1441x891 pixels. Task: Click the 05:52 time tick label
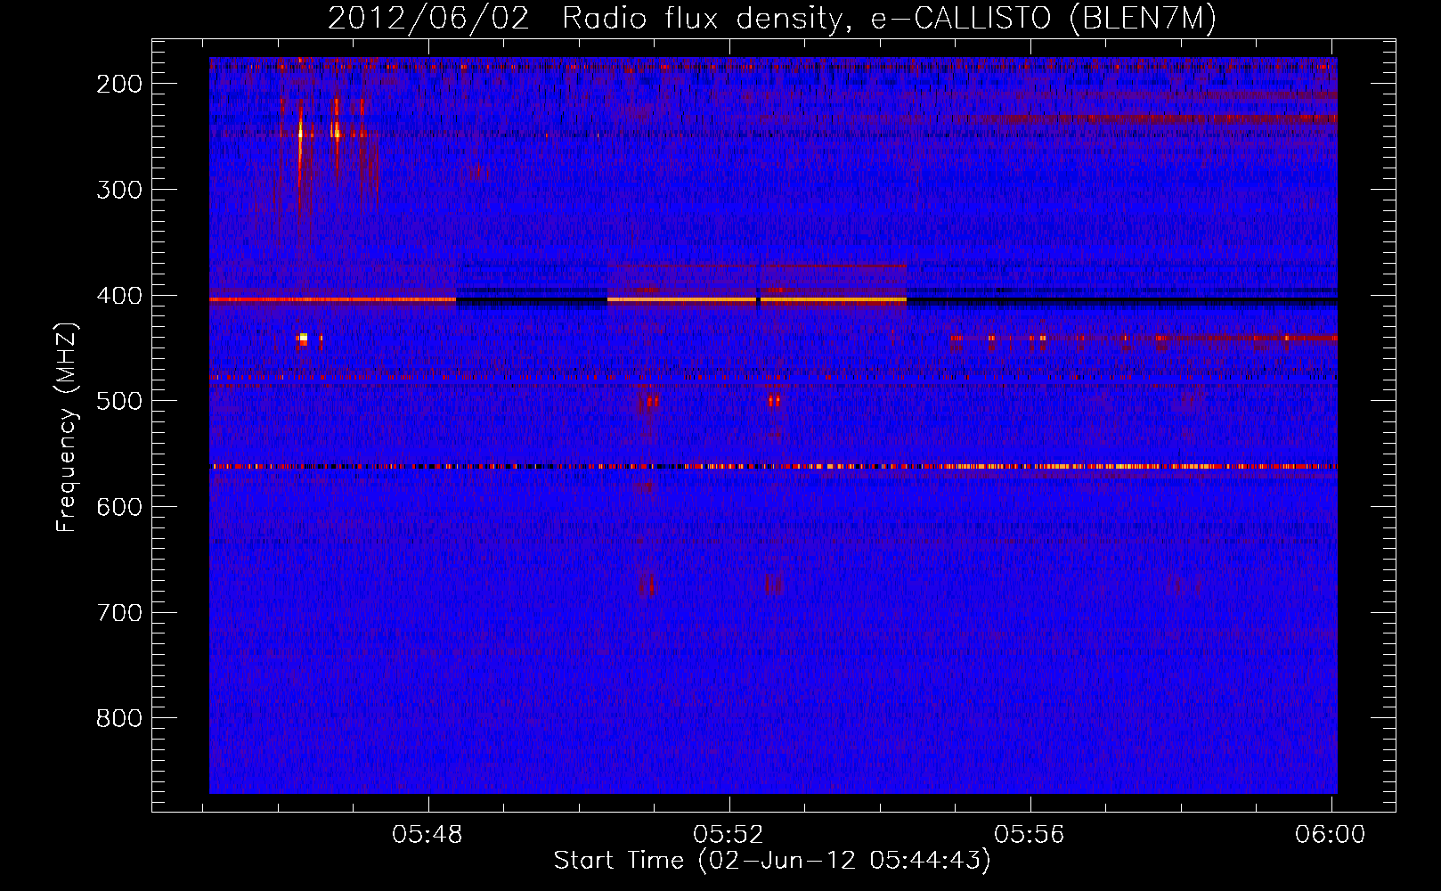pyautogui.click(x=729, y=835)
